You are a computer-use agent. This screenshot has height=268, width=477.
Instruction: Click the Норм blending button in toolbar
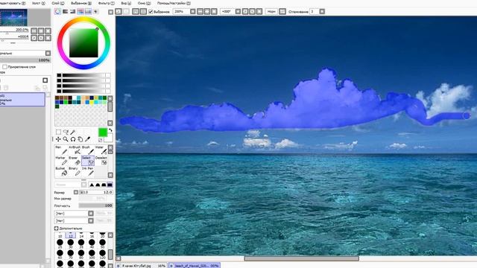tap(271, 12)
